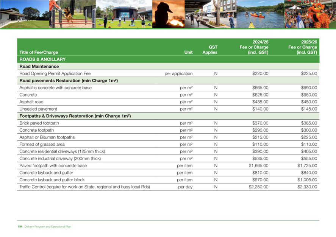This screenshot has width=336, height=237.
Task: Click the '2025/26 Fee or Charge' header
Action: 303,47
